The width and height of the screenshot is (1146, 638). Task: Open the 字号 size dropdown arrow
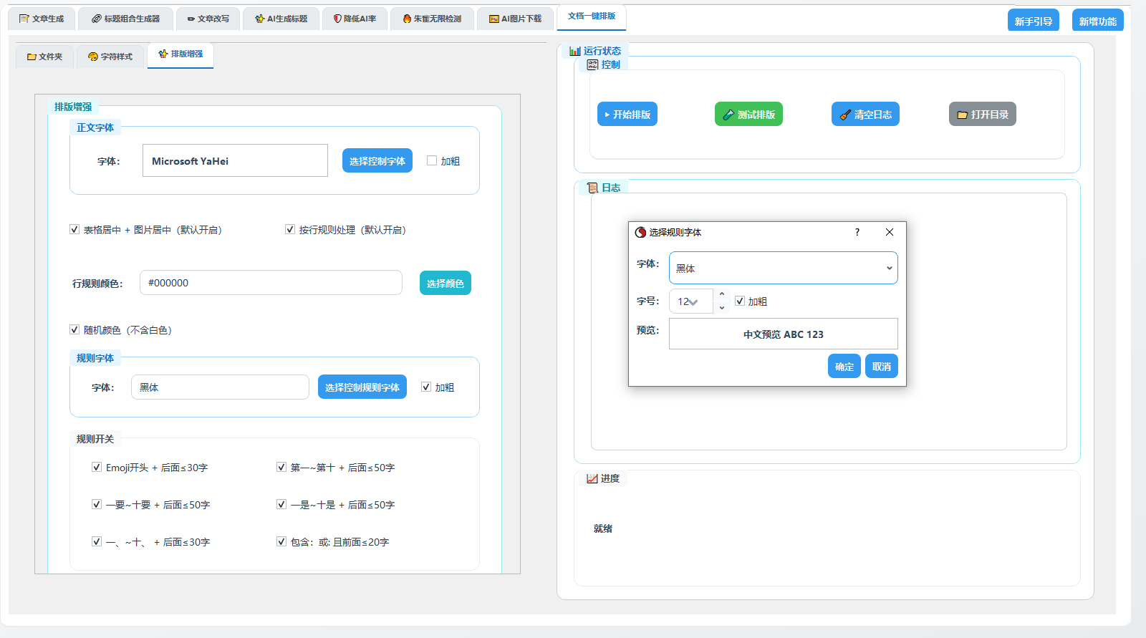(x=693, y=302)
